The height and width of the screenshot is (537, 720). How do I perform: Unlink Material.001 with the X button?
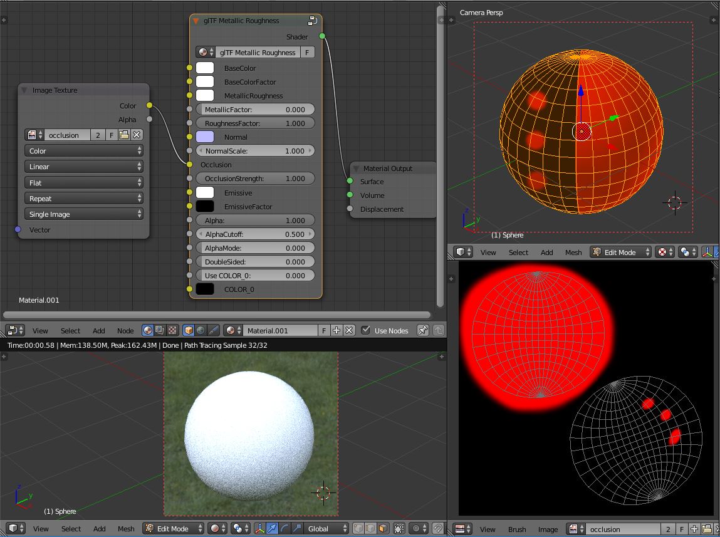[349, 330]
